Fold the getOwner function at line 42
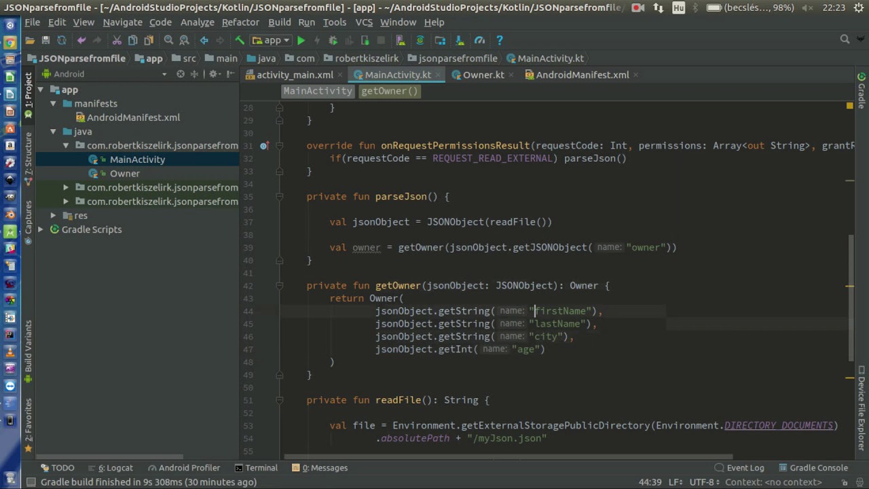This screenshot has height=489, width=869. (279, 285)
